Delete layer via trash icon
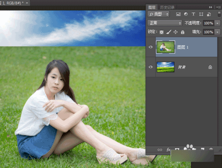This screenshot has height=168, width=222. (211, 149)
